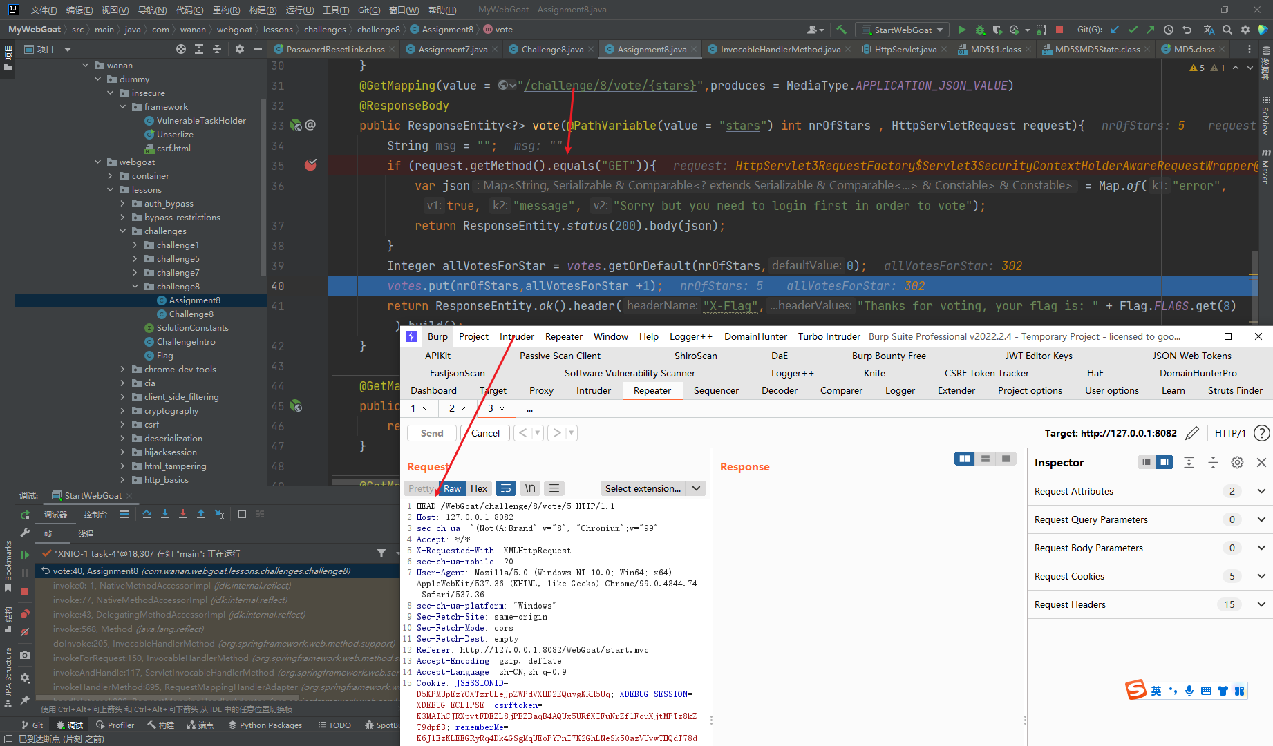Open the Intruder tab in Burp
Viewport: 1273px width, 746px height.
tap(594, 390)
